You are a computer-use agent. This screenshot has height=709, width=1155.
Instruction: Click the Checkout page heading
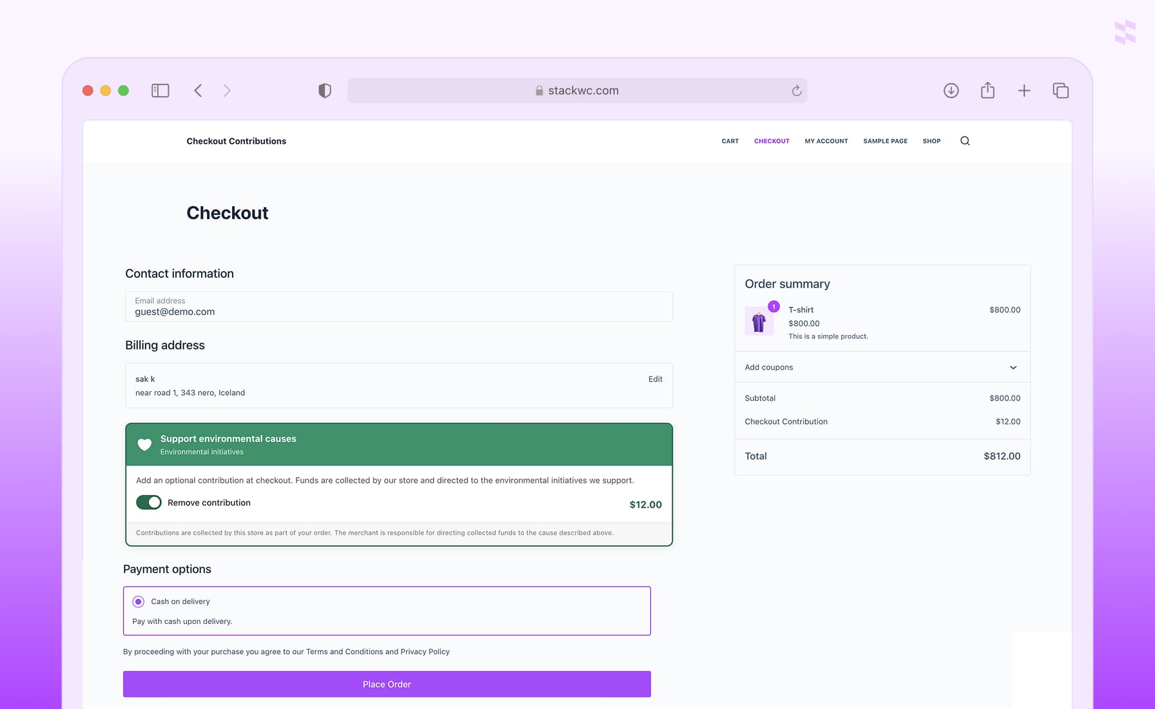click(x=228, y=213)
